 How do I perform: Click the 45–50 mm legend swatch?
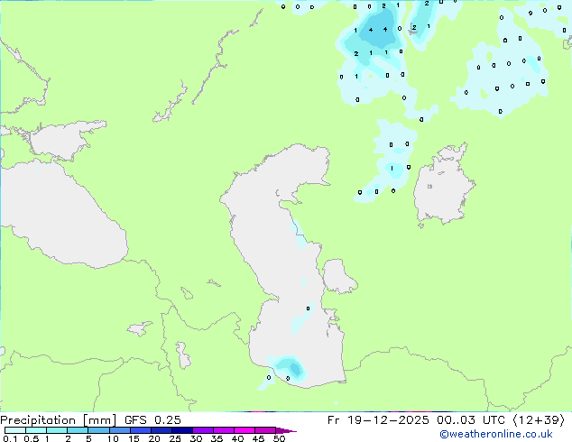click(265, 430)
